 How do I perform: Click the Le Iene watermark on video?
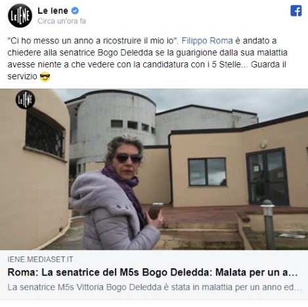[x=25, y=100]
